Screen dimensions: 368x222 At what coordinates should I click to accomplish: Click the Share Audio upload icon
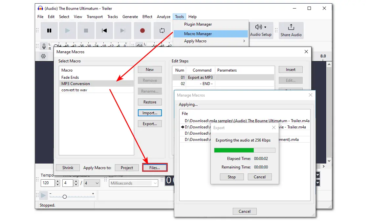click(291, 27)
